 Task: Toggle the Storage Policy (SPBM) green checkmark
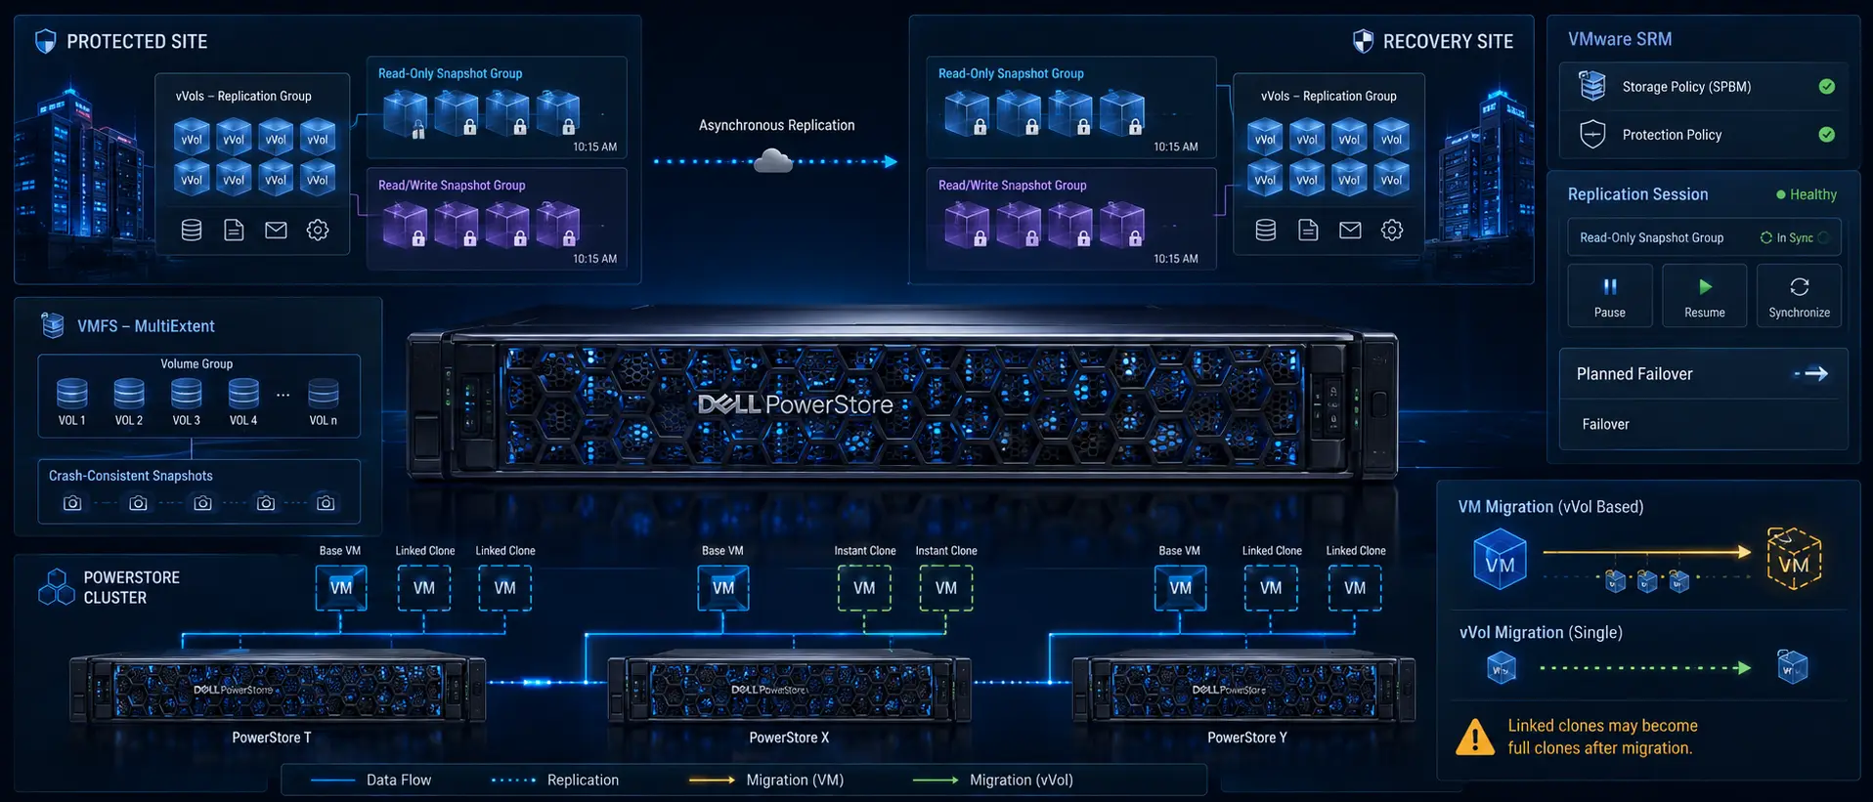coord(1826,86)
